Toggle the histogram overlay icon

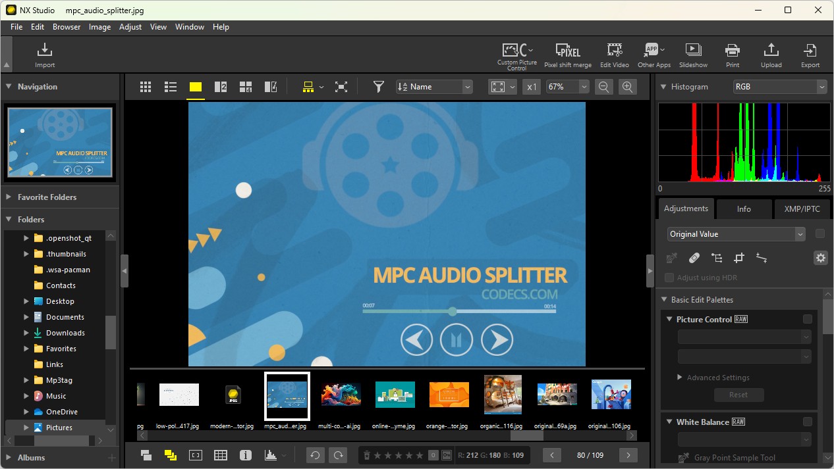[270, 455]
